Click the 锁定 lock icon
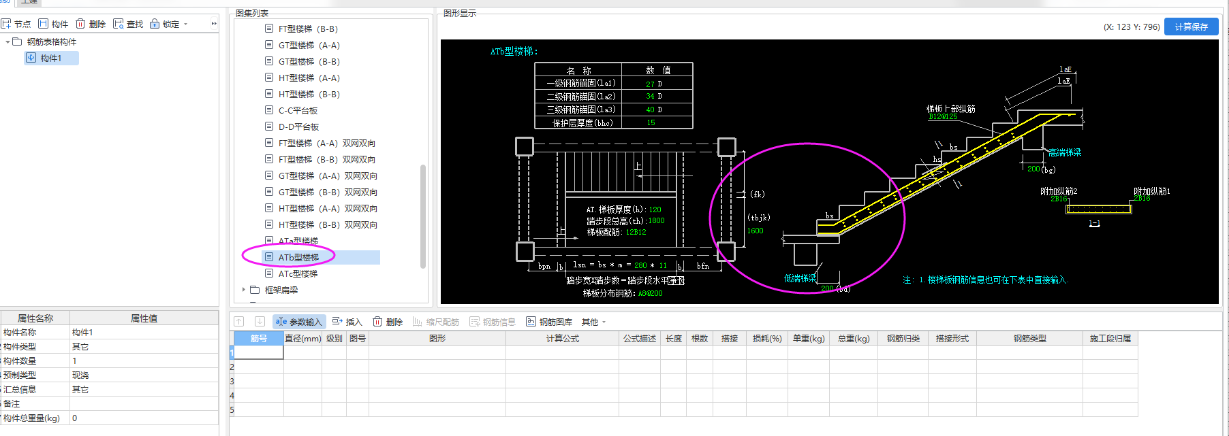The image size is (1229, 436). tap(155, 24)
